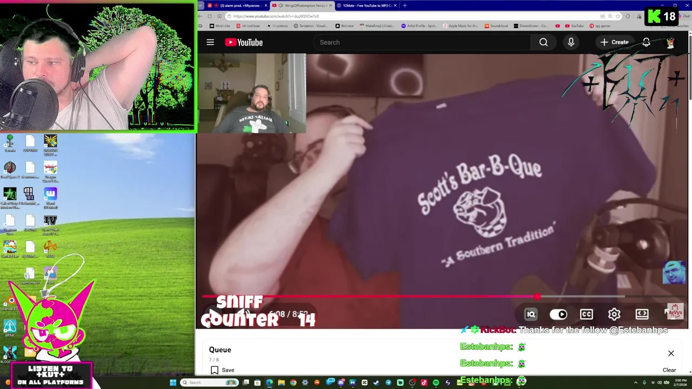The height and width of the screenshot is (389, 692).
Task: Switch to the WingsOfRedemption Panics tab
Action: click(303, 5)
